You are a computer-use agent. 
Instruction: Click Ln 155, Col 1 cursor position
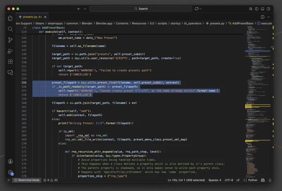[x=186, y=180]
